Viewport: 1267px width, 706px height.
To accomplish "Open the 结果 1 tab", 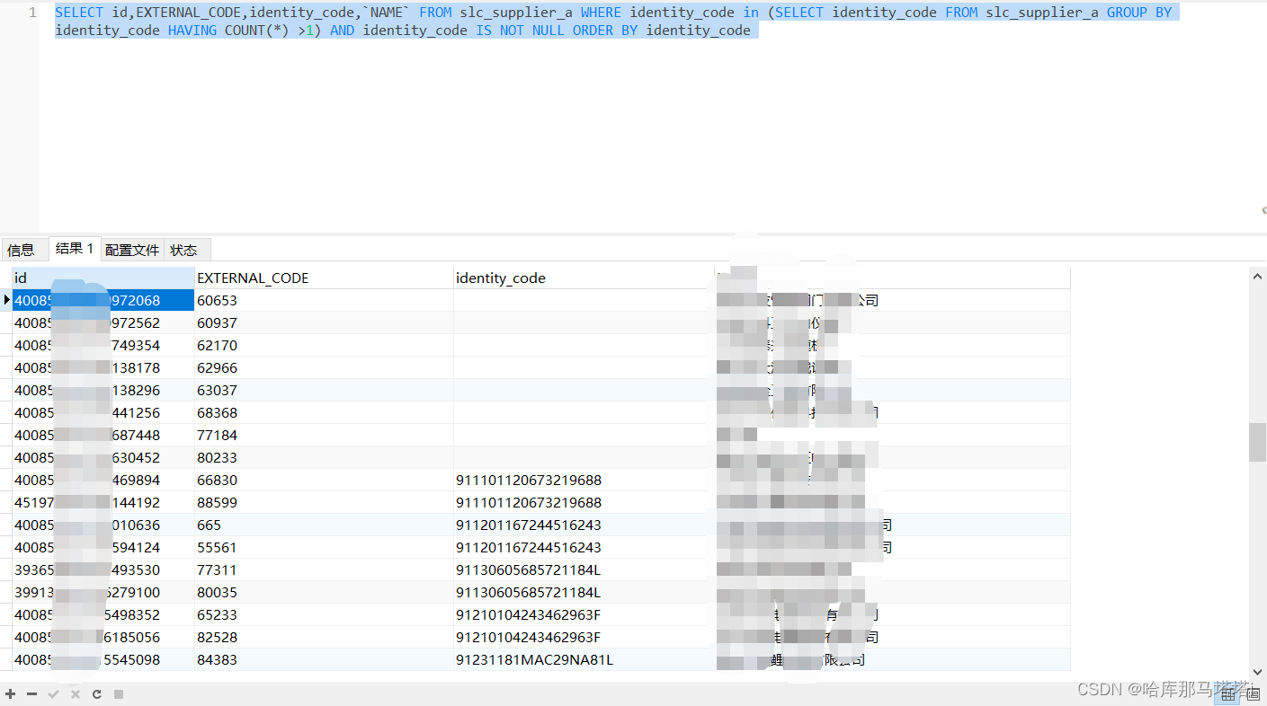I will [x=74, y=249].
